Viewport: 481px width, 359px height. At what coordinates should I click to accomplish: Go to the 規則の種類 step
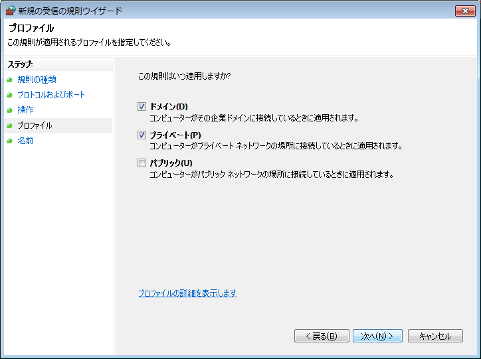[37, 80]
